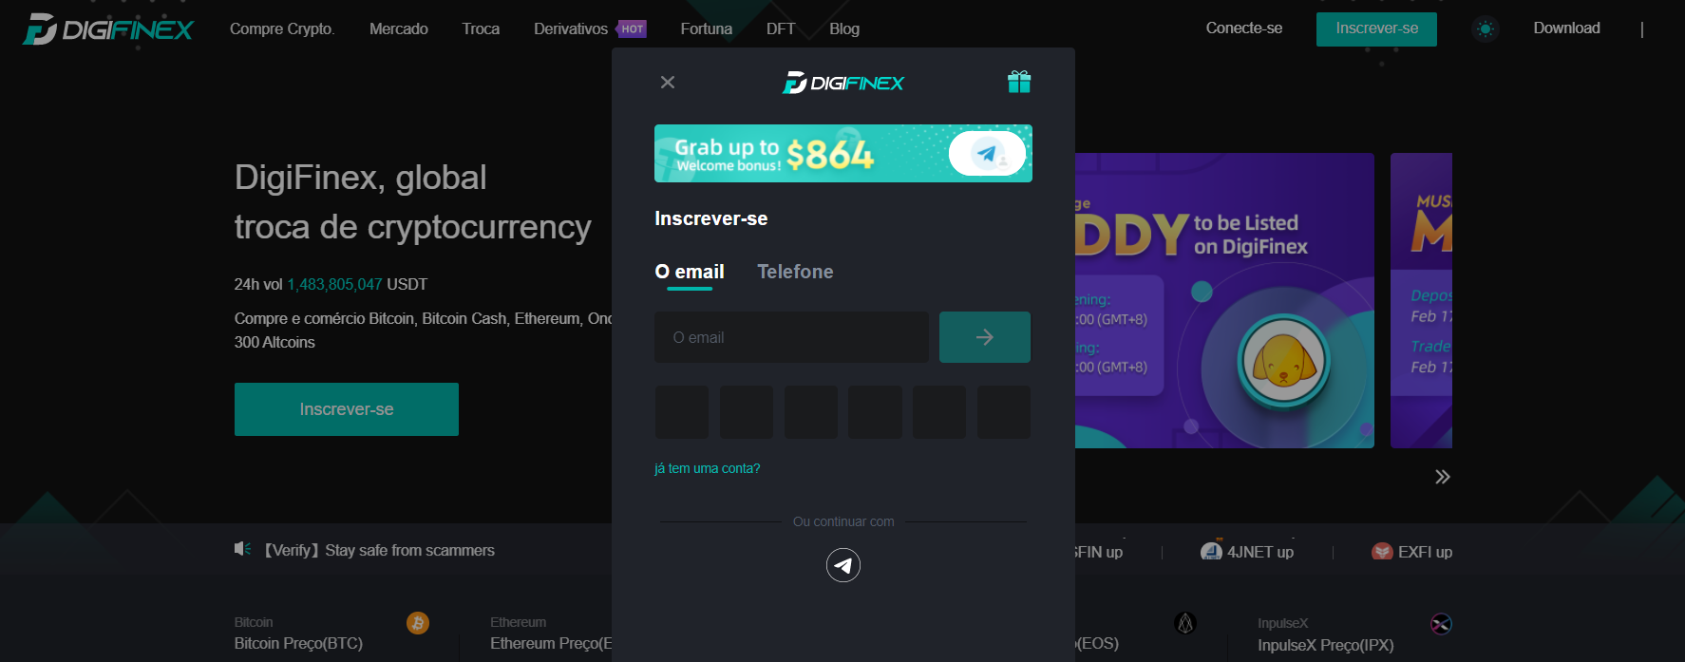Image resolution: width=1685 pixels, height=662 pixels.
Task: Click the EOS coin icon
Action: pos(1184,623)
